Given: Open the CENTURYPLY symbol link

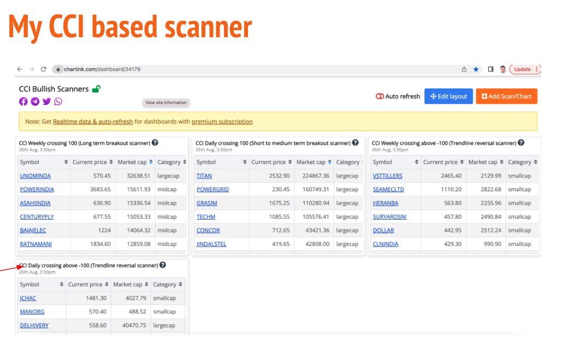Looking at the screenshot, I should [37, 216].
